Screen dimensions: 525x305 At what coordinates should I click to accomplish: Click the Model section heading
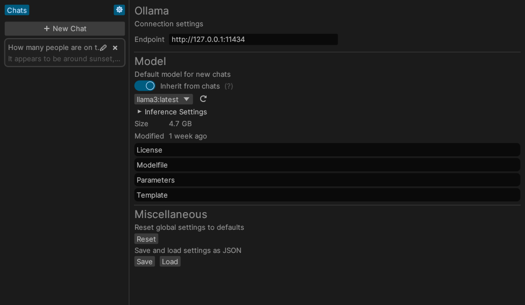coord(150,61)
